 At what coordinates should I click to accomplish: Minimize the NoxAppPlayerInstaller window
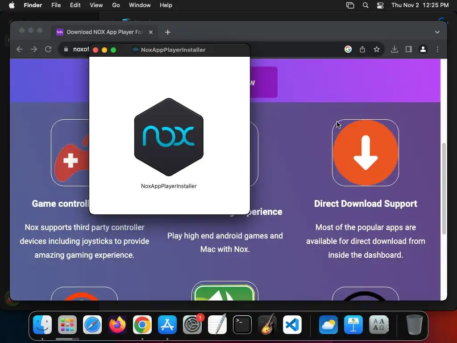(104, 50)
